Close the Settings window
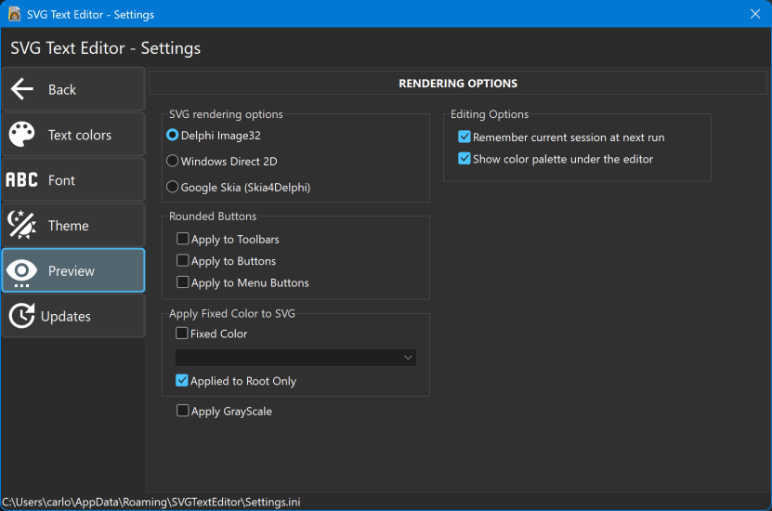 [755, 14]
